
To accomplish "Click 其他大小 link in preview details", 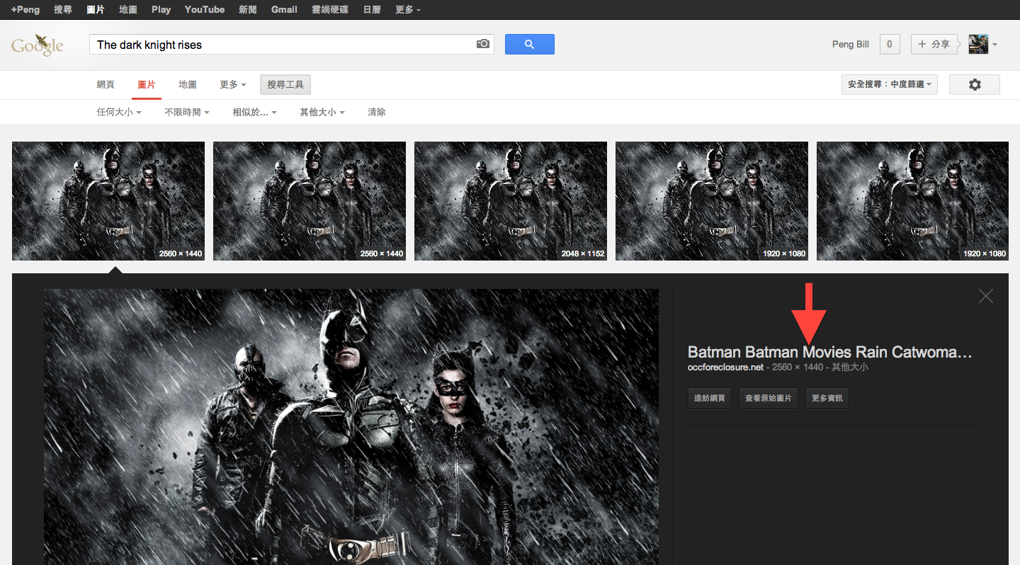I will 850,367.
